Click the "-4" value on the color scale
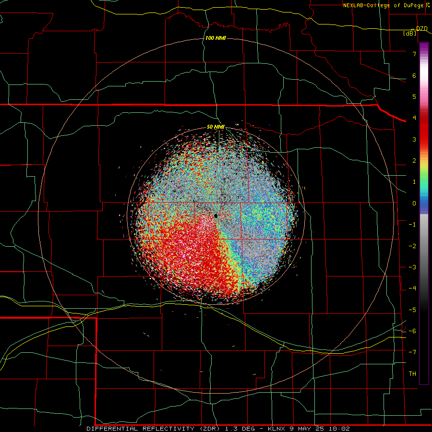This screenshot has height=432, width=432. pos(412,288)
